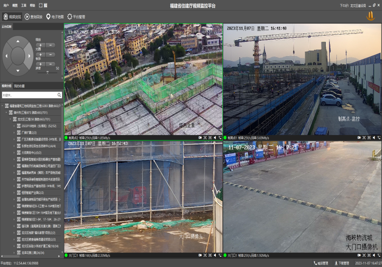The image size is (382, 267).
Task: Click the 视频浏览 toolbar button
Action: click(12, 17)
